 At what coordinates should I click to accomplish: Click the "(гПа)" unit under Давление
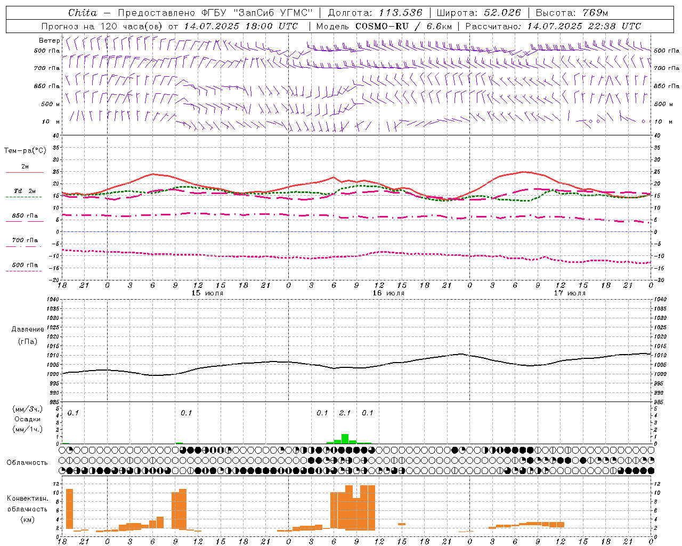27,342
